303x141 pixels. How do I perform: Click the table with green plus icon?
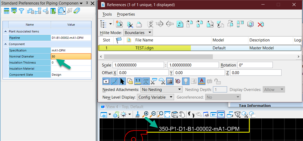coord(53,11)
